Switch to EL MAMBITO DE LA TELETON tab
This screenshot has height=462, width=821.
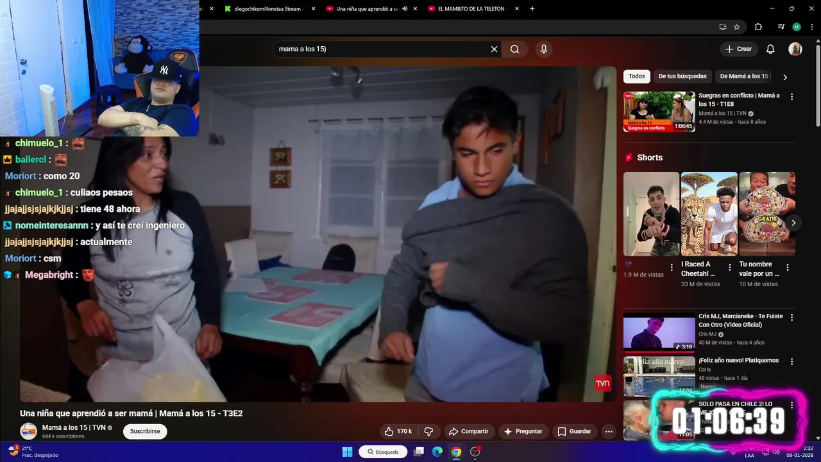473,9
